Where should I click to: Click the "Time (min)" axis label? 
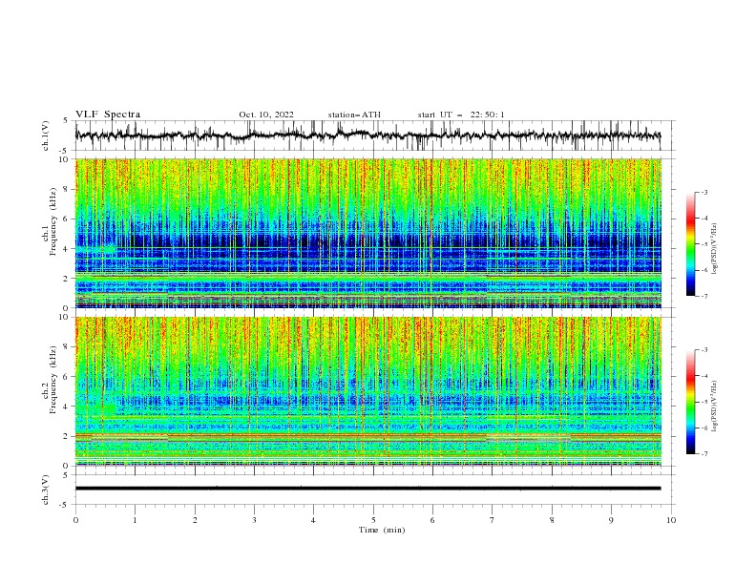[382, 530]
